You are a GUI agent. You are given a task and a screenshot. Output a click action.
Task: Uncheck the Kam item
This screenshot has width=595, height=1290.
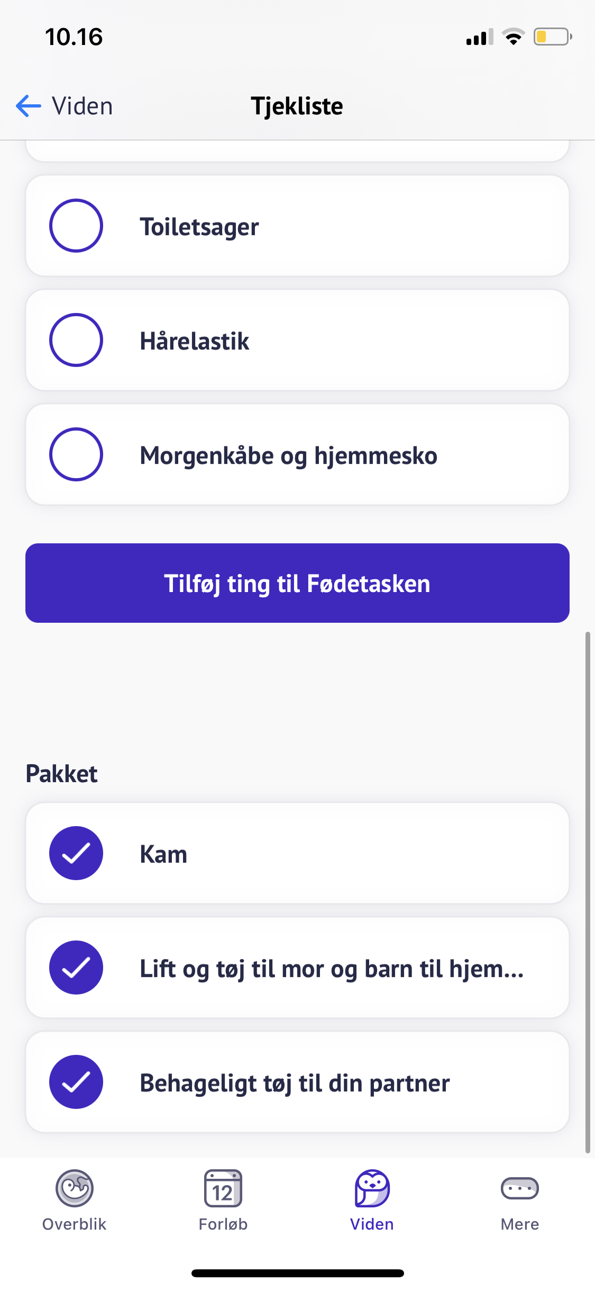pos(76,853)
